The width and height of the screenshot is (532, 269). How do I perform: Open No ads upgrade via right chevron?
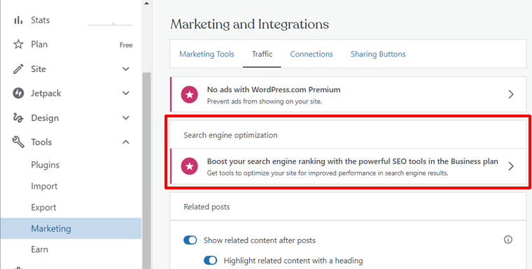pos(511,94)
